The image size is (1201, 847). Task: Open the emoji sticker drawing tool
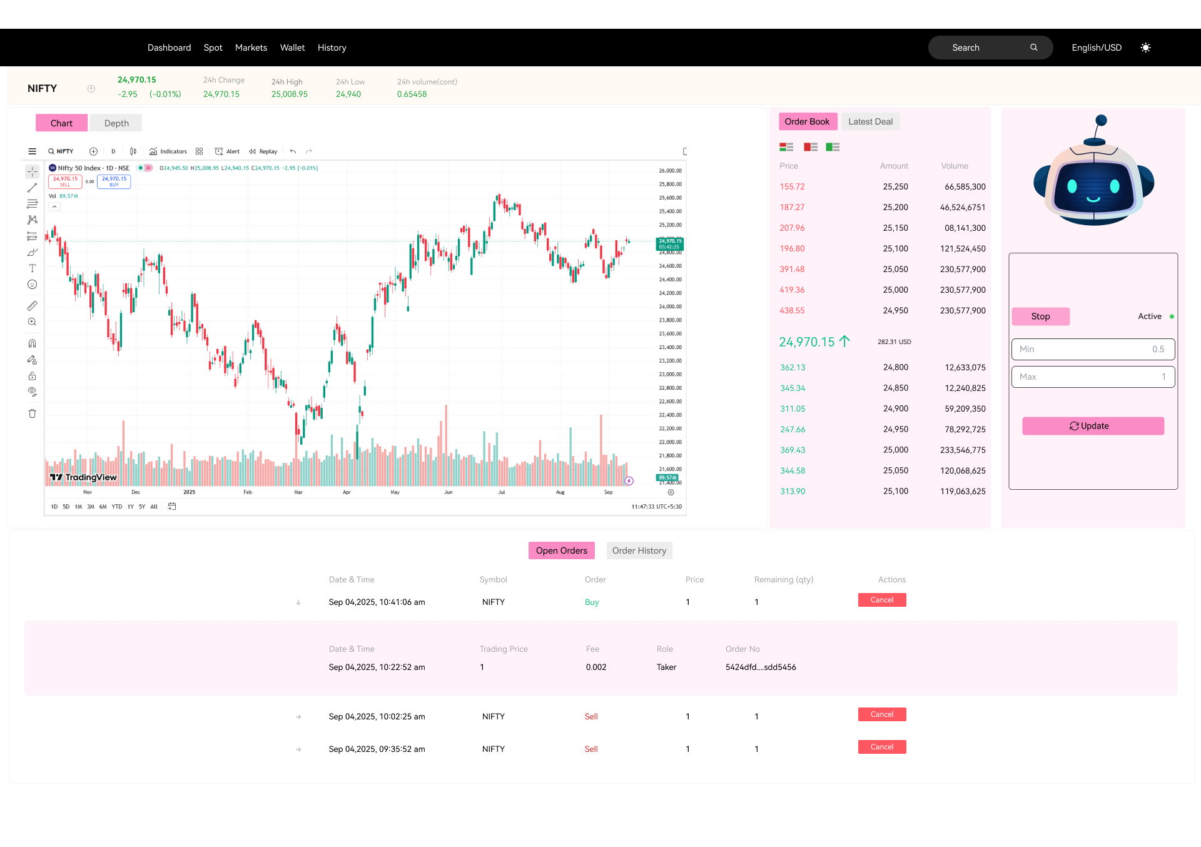(x=32, y=284)
